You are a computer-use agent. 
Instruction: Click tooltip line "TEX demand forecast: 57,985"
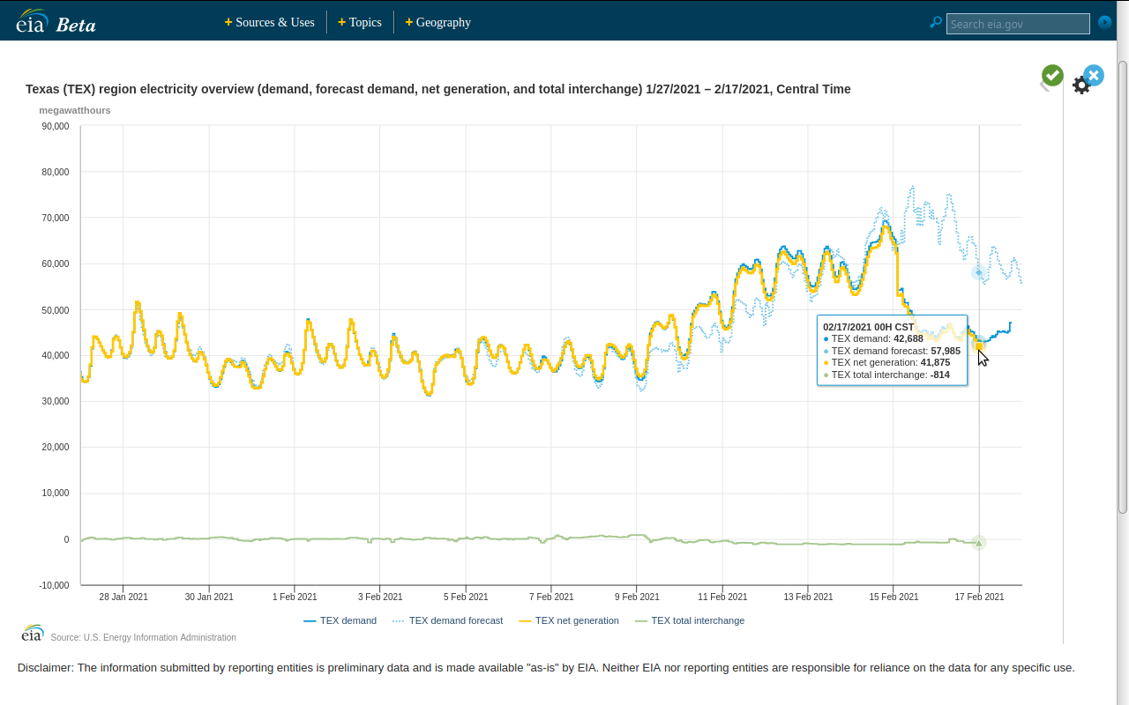[x=892, y=351]
